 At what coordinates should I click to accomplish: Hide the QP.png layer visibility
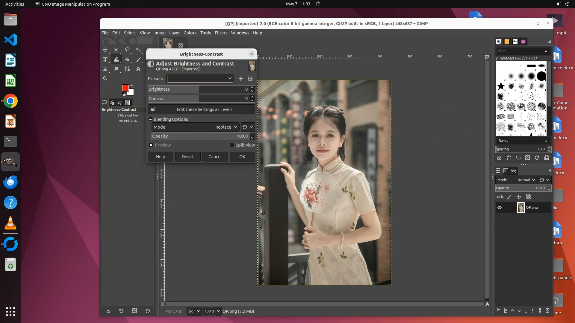point(500,208)
